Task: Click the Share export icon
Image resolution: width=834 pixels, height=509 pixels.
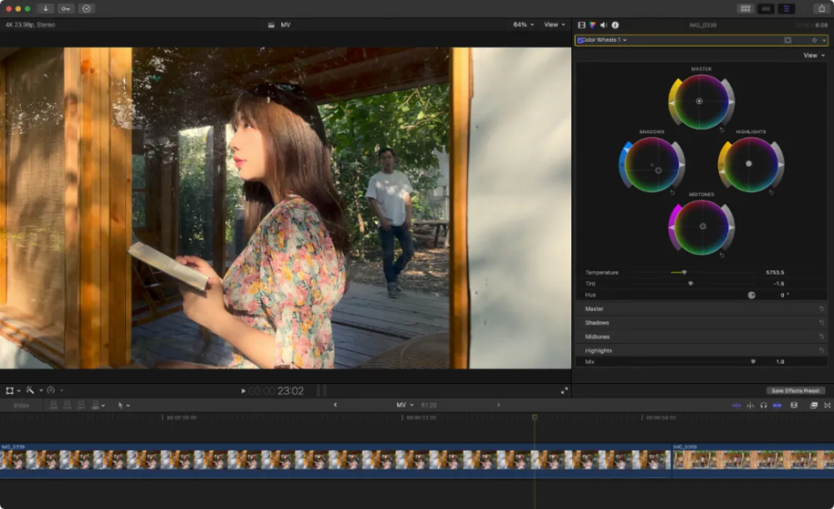Action: (821, 8)
